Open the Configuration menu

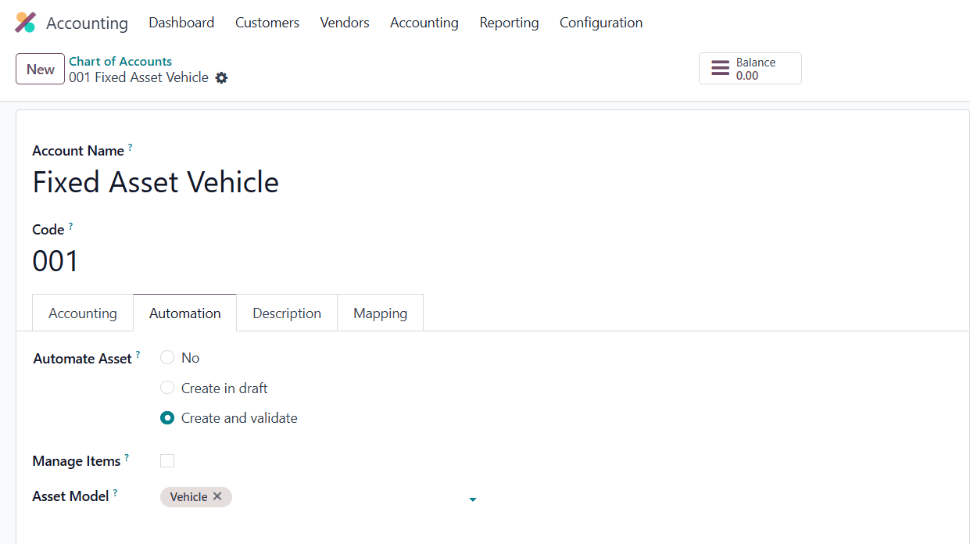tap(600, 23)
